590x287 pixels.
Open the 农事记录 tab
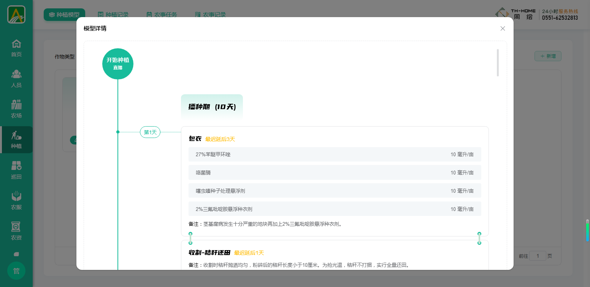point(211,15)
